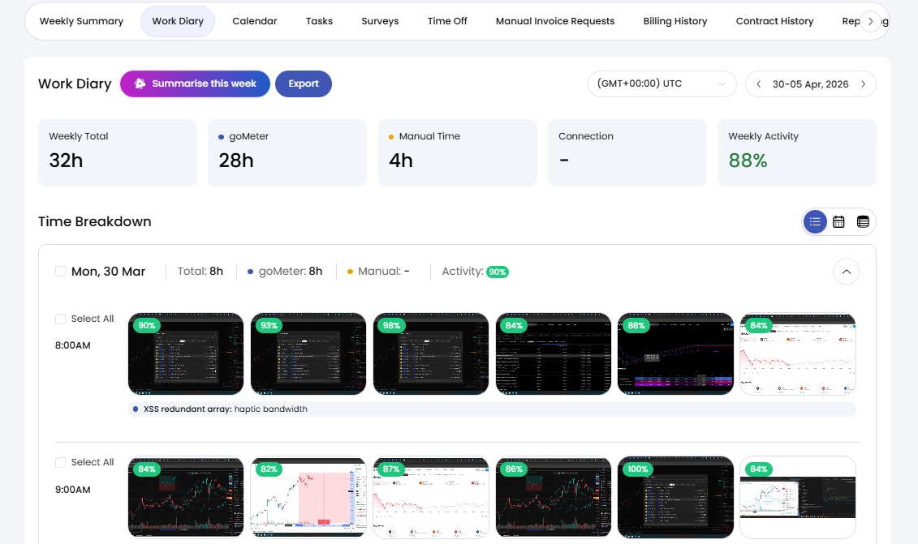918x544 pixels.
Task: Go to next week arrow
Action: coord(863,84)
